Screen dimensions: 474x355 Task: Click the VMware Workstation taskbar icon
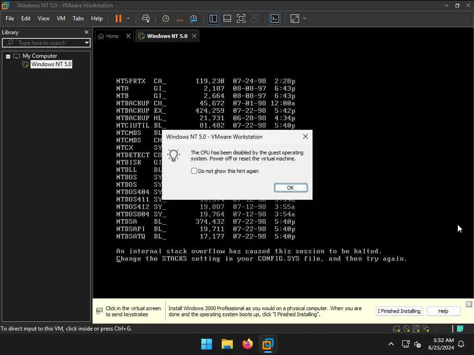(x=268, y=344)
